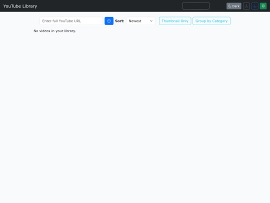Toggle Thumbnail Only view
This screenshot has width=270, height=203.
(175, 21)
